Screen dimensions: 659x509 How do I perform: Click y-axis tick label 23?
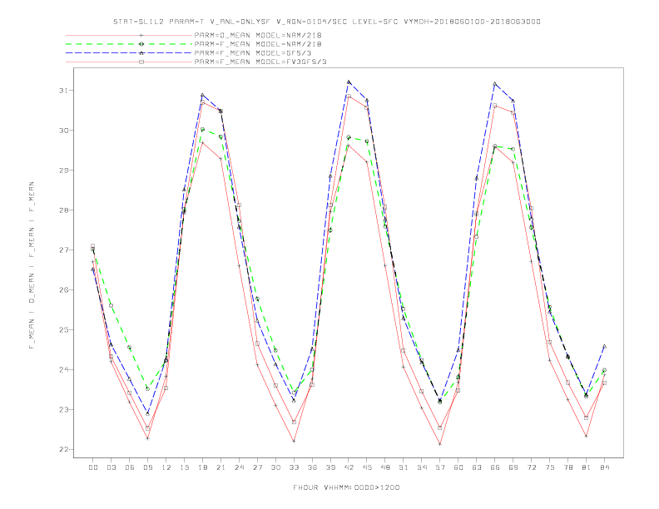[x=64, y=409]
